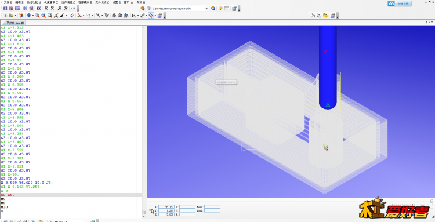Select the zoom window tool icon
This screenshot has width=435, height=222.
point(50,16)
